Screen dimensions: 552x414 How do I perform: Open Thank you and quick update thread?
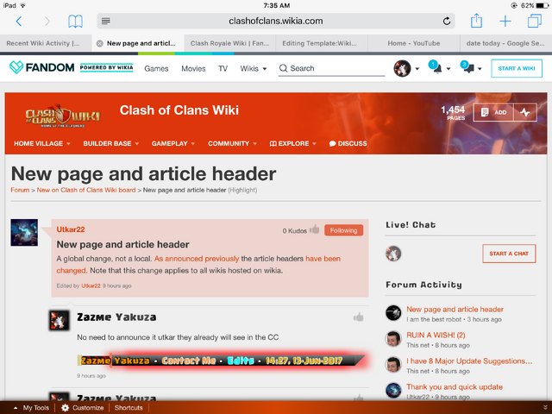tap(455, 387)
